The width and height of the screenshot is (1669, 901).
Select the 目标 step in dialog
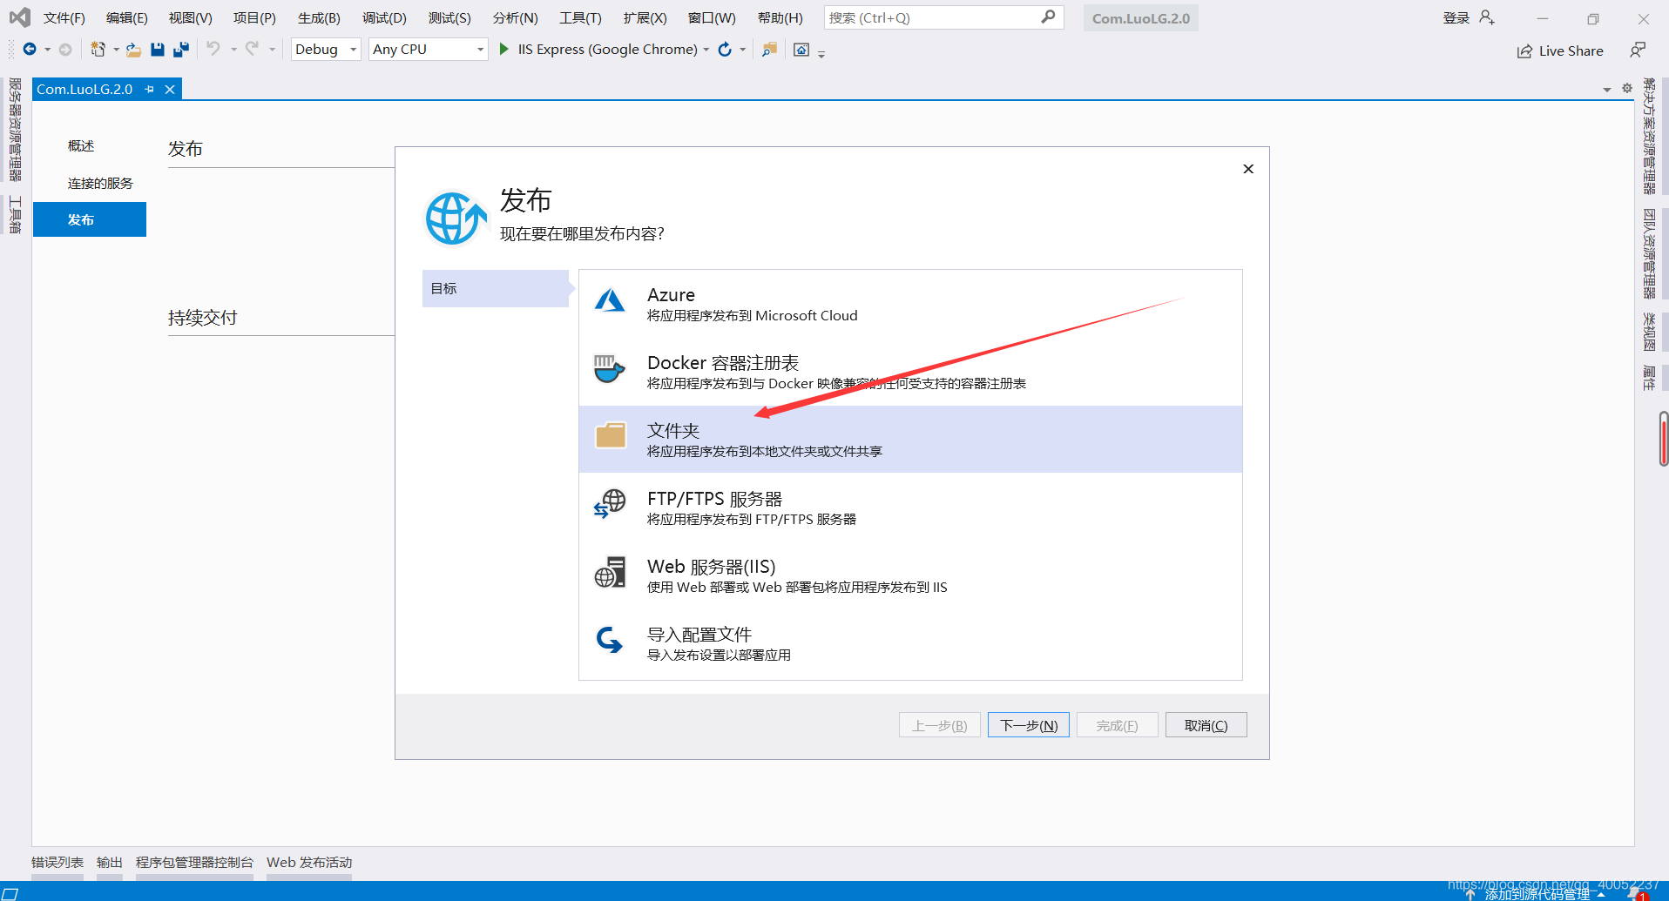tap(496, 288)
